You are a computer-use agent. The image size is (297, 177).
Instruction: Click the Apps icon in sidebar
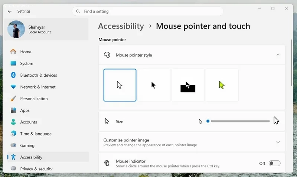tap(13, 110)
